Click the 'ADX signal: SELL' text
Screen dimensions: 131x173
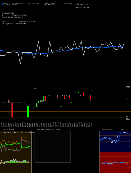pyautogui.click(x=9, y=24)
